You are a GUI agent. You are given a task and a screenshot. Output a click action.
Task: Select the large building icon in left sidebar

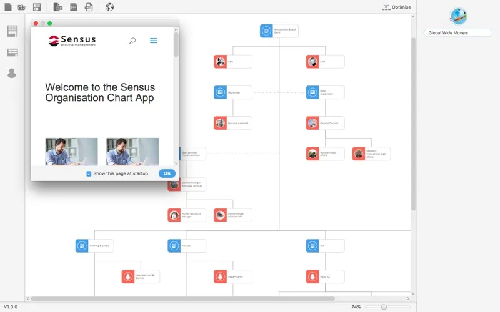click(x=12, y=32)
